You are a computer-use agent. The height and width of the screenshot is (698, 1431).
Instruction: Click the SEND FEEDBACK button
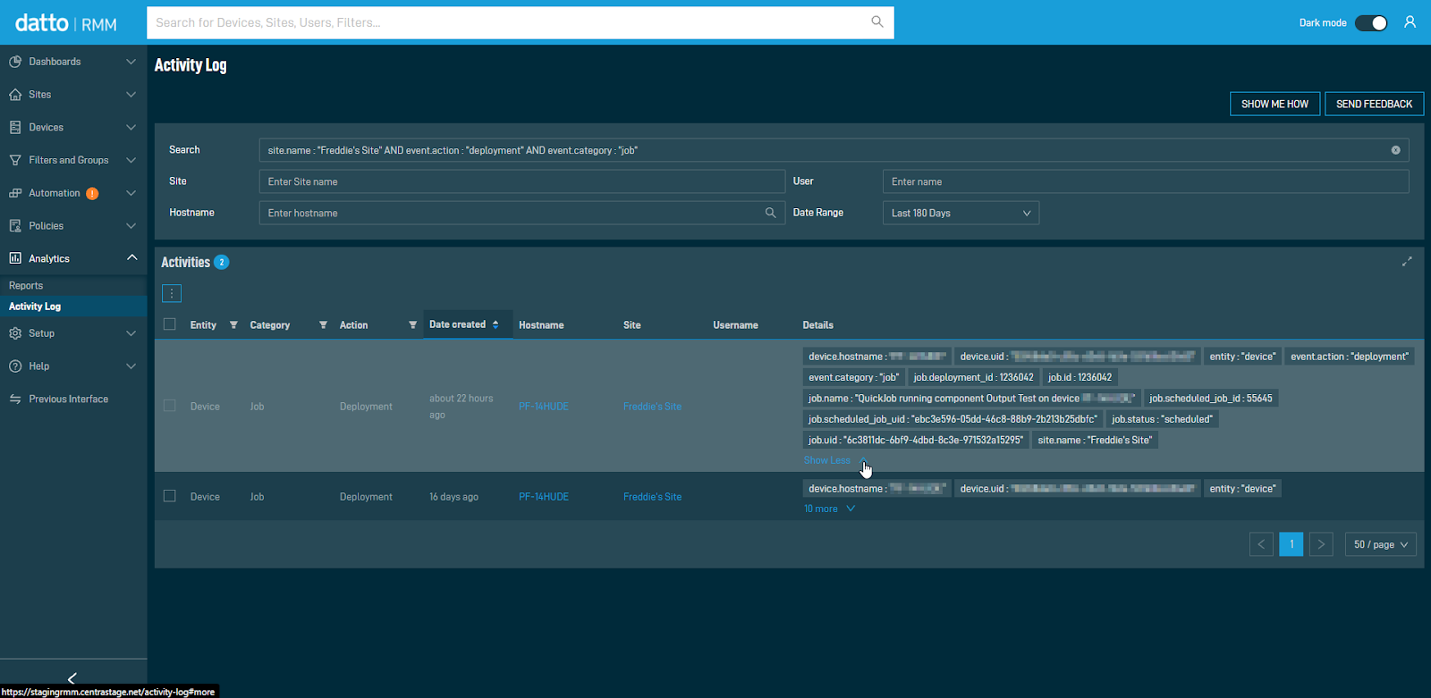tap(1374, 104)
